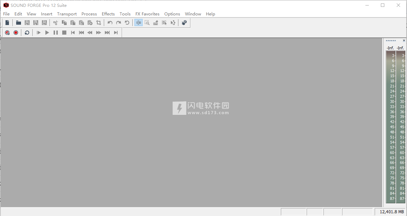Click the left channel -Inf. peak readout
407x216 pixels.
tap(390, 48)
